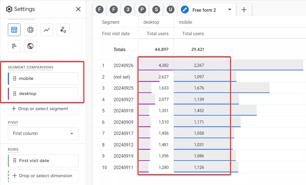Select the Line chart visualization icon
This screenshot has width=306, height=185.
point(47,30)
